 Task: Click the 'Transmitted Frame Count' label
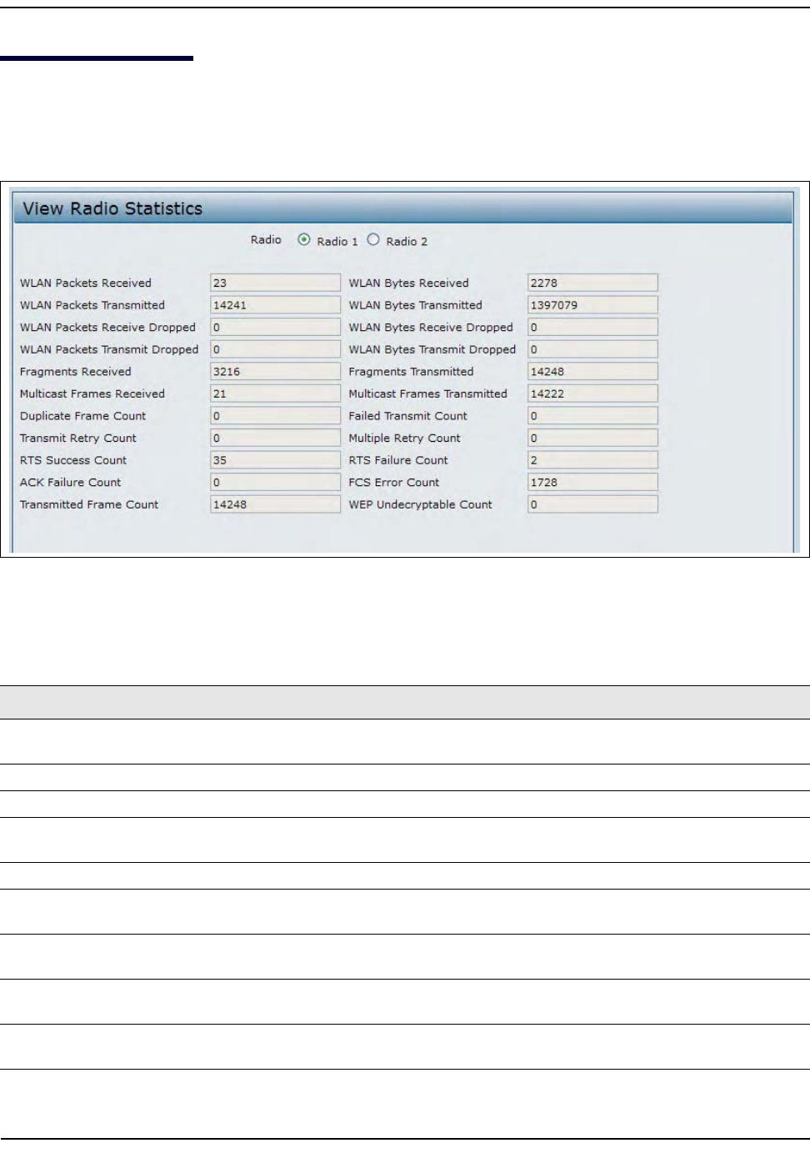coord(89,504)
